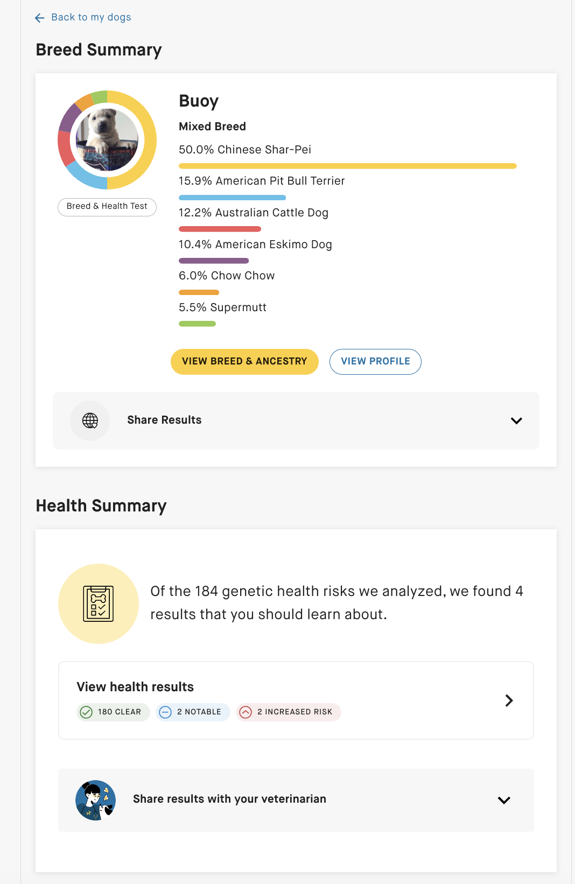575x884 pixels.
Task: Click the health checklist clipboard icon
Action: click(x=98, y=604)
